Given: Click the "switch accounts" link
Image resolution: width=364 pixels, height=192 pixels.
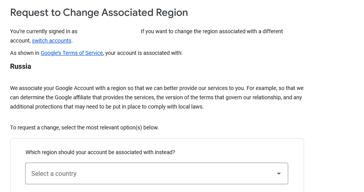Looking at the screenshot, I should [x=51, y=41].
